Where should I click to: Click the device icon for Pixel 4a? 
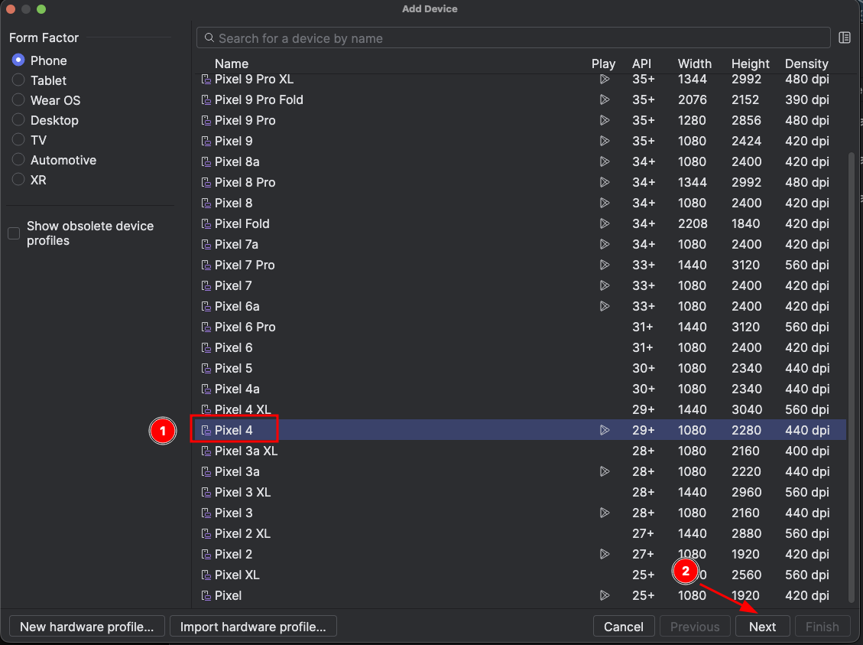pyautogui.click(x=206, y=389)
